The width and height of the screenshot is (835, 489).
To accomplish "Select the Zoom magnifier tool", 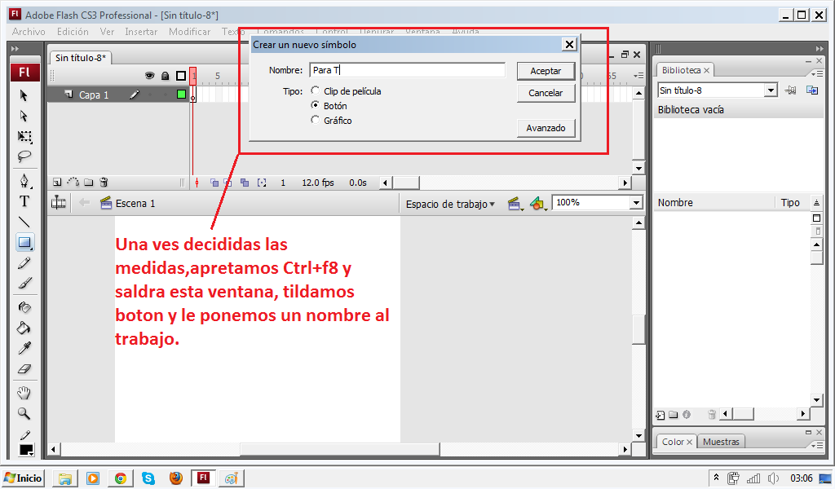I will pyautogui.click(x=24, y=413).
